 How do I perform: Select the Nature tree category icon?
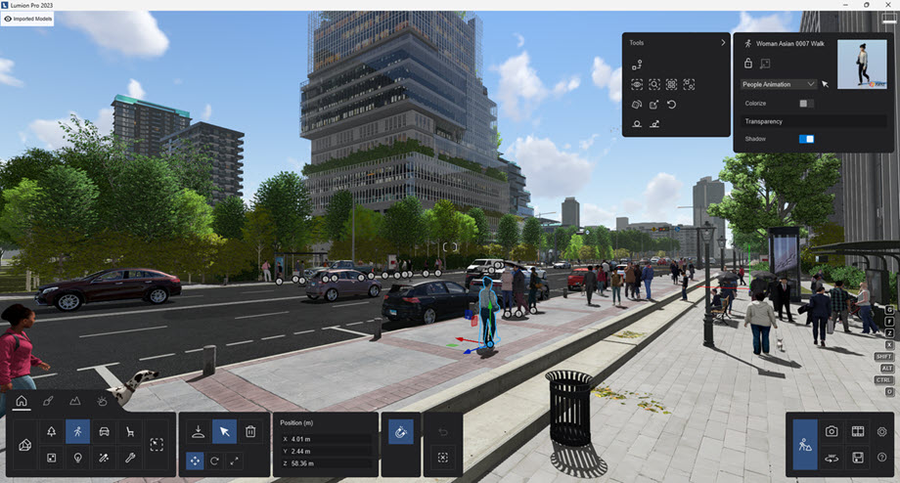[x=52, y=431]
